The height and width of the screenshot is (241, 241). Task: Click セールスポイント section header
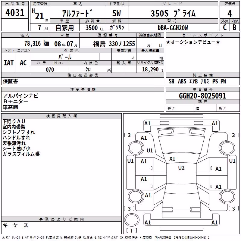point(202,35)
